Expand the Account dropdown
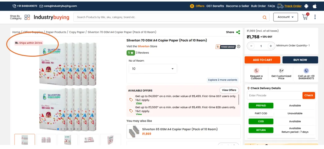This screenshot has width=324, height=149. [x=285, y=17]
